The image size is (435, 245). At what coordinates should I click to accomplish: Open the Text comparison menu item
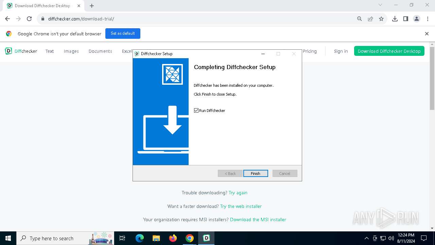click(50, 51)
